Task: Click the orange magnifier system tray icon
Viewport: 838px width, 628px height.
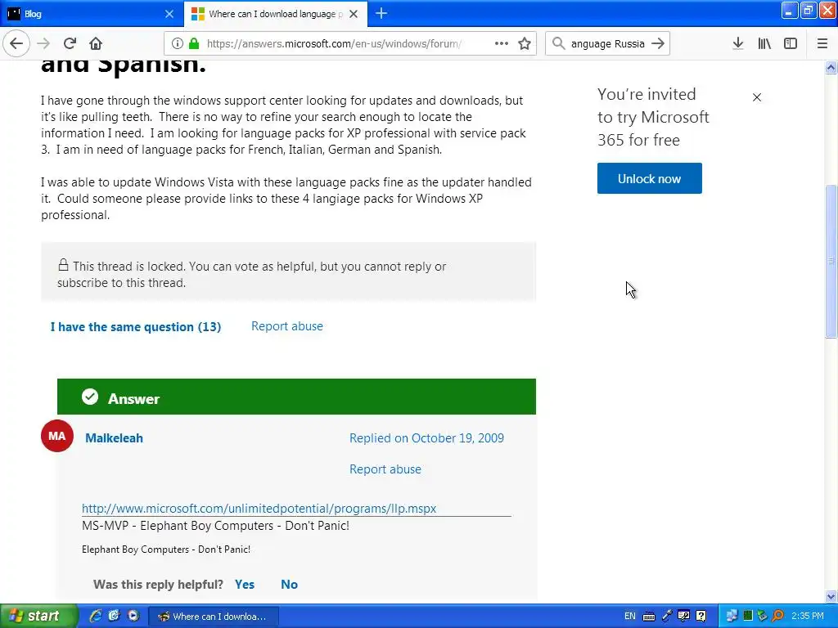Action: (778, 616)
